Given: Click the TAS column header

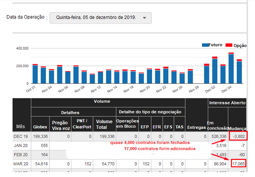Looking at the screenshot, I should coord(179,127).
